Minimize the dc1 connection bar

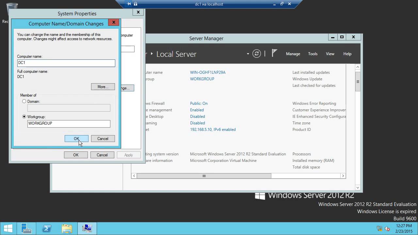pos(274,4)
